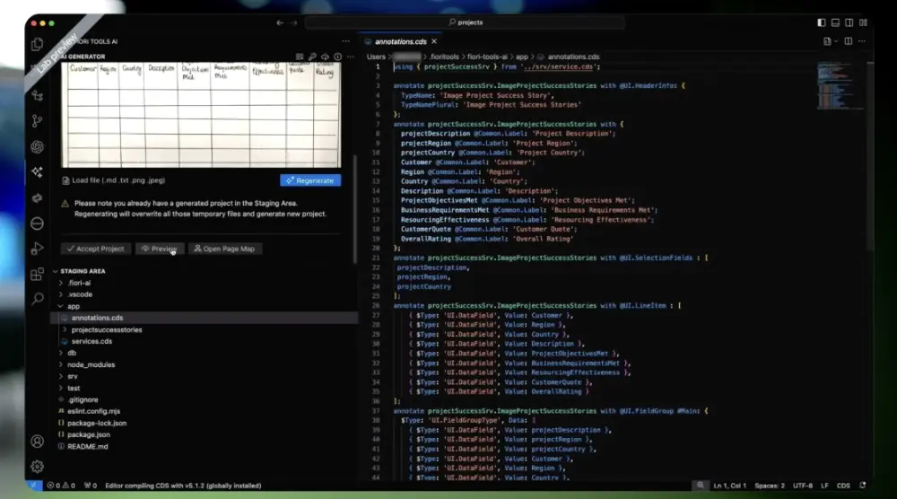
Task: Toggle the bottom panel layout button
Action: pos(835,22)
